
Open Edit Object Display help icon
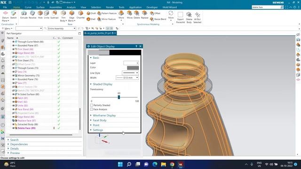tap(136, 46)
